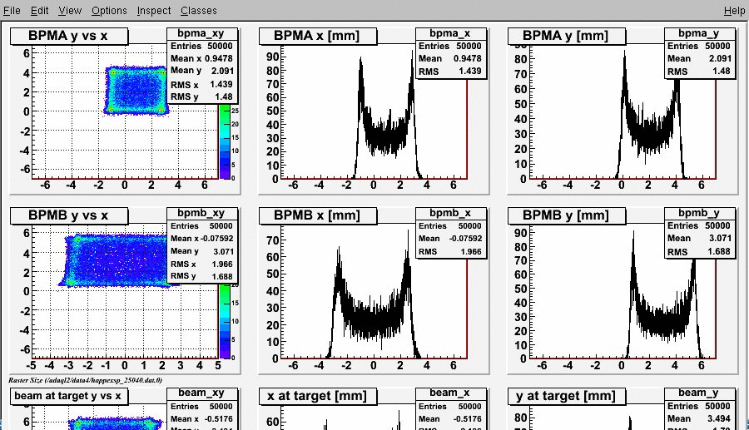The height and width of the screenshot is (430, 749).
Task: Click the beam_x stats box header
Action: click(x=450, y=393)
